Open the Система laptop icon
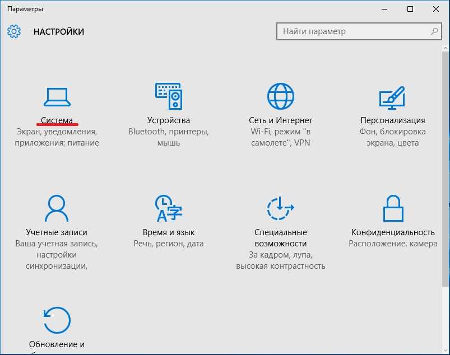Viewport: 450px width, 355px height. [x=57, y=97]
